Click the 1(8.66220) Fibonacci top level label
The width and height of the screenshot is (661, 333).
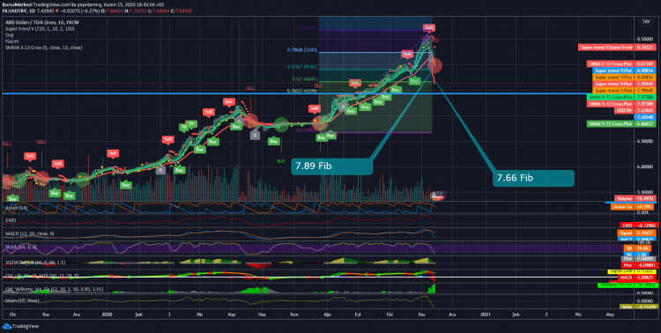pyautogui.click(x=308, y=28)
